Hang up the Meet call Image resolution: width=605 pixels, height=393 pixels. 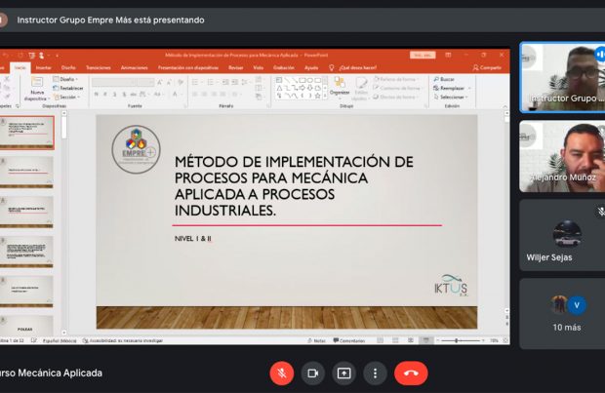(x=411, y=373)
